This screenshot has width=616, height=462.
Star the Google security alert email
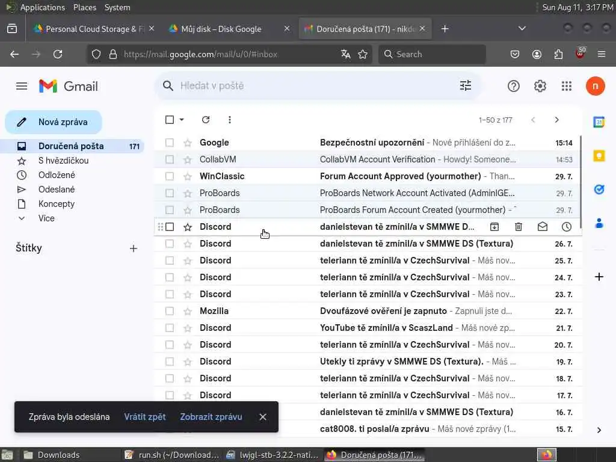tap(188, 143)
